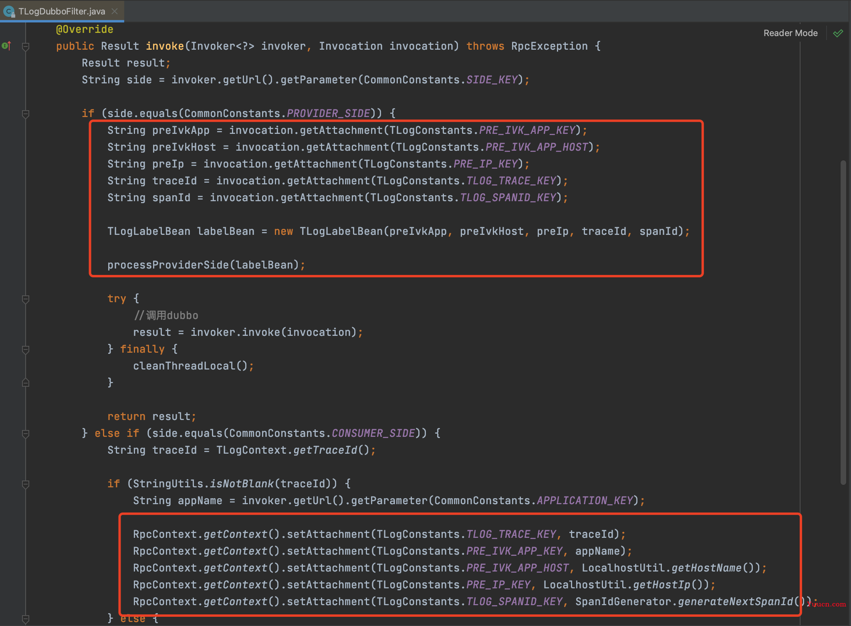Click the invoke method name
This screenshot has height=626, width=851.
coord(165,46)
